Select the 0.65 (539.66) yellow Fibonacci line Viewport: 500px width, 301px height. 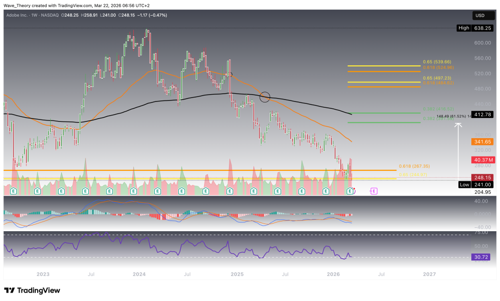coord(383,65)
